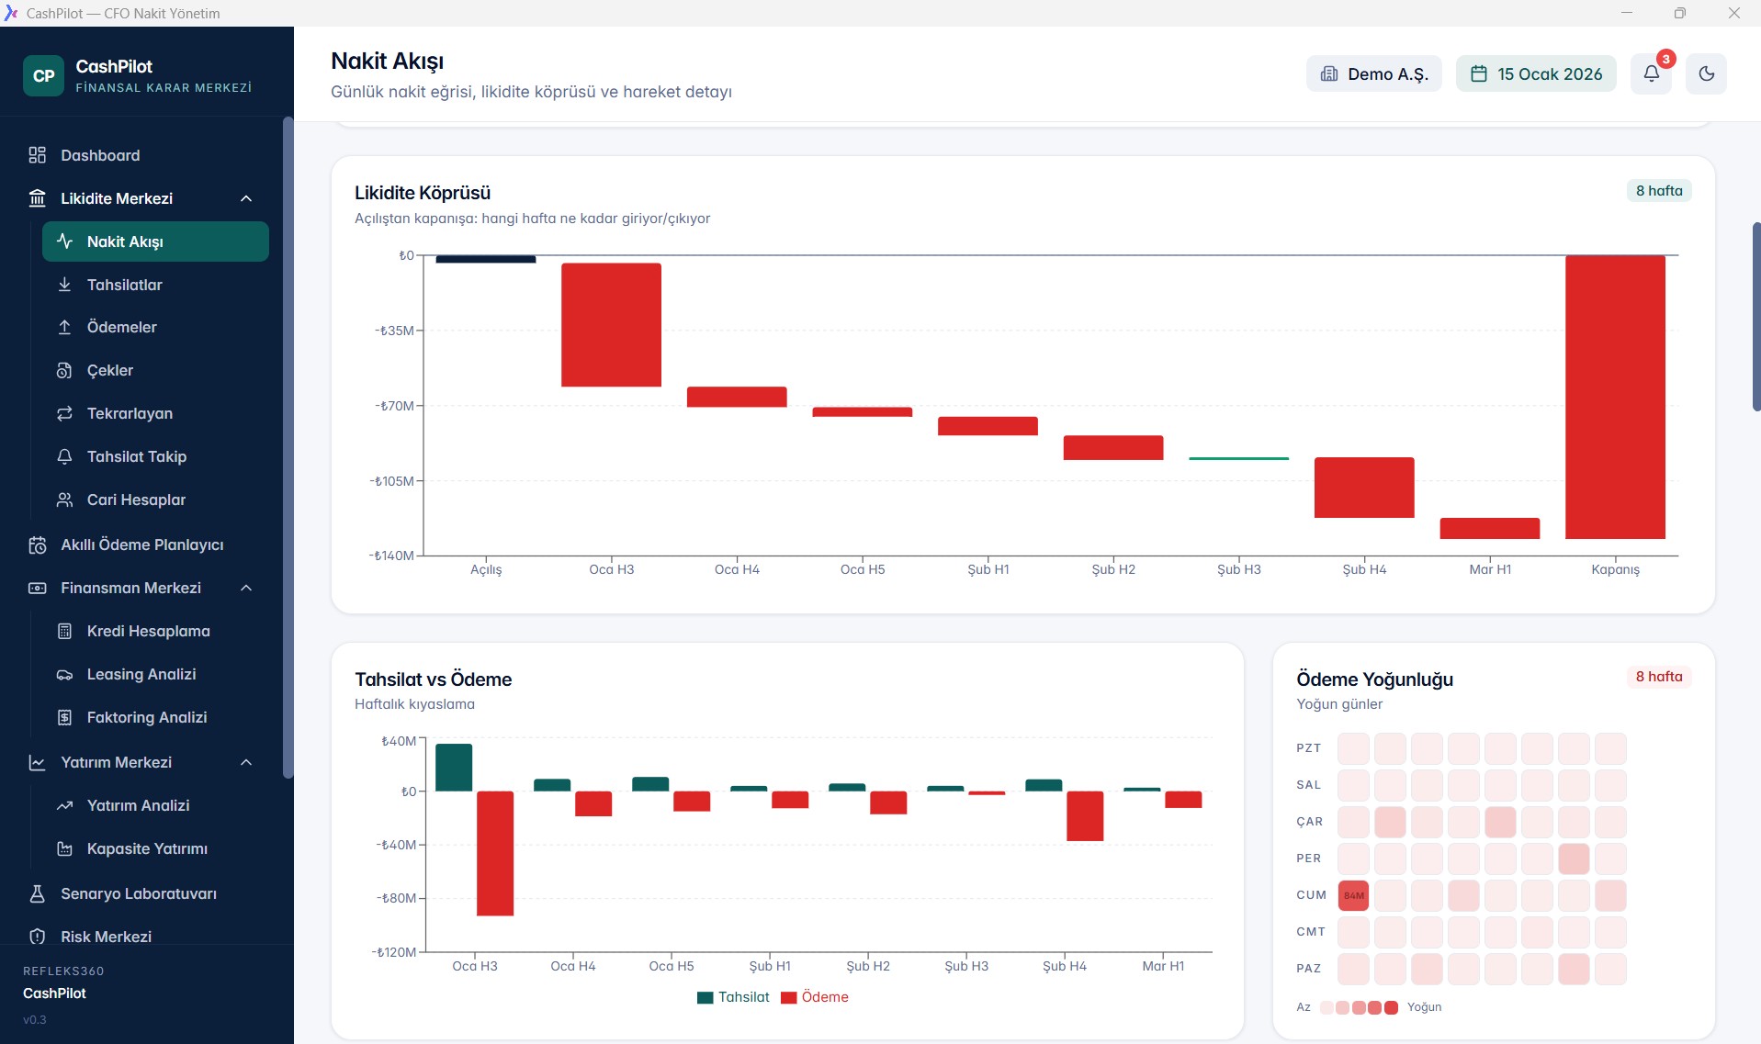
Task: Go to Ödemeler page
Action: (155, 327)
